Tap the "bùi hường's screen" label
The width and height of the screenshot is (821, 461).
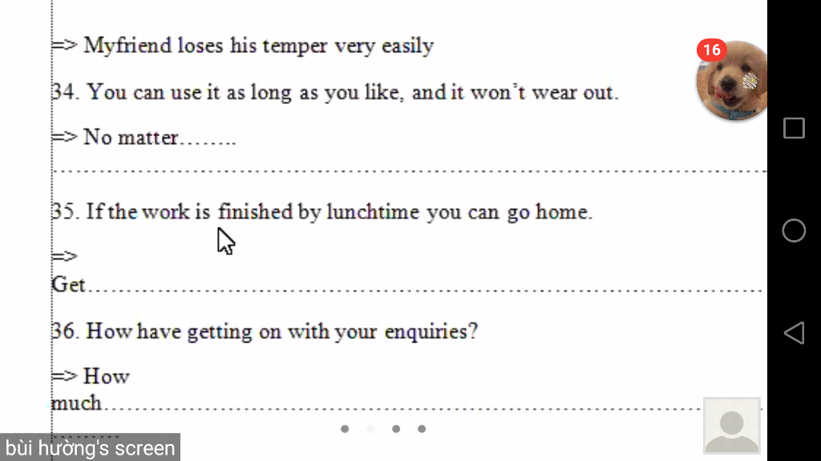90,448
